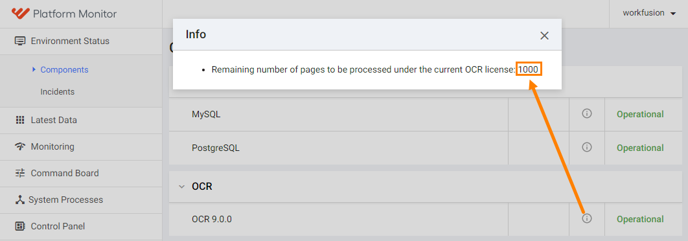Select the PostgreSQL component row

pos(426,148)
